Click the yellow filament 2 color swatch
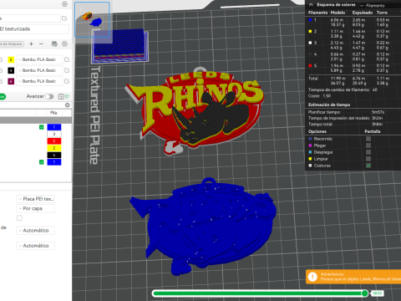401x301 pixels. point(11,59)
